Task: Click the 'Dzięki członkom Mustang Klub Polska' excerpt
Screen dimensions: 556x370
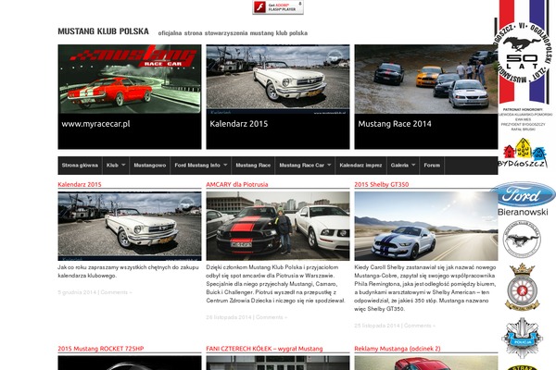Action: 275,284
